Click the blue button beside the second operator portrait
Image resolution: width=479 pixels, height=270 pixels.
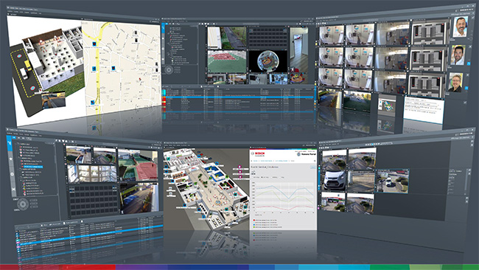pyautogui.click(x=469, y=63)
